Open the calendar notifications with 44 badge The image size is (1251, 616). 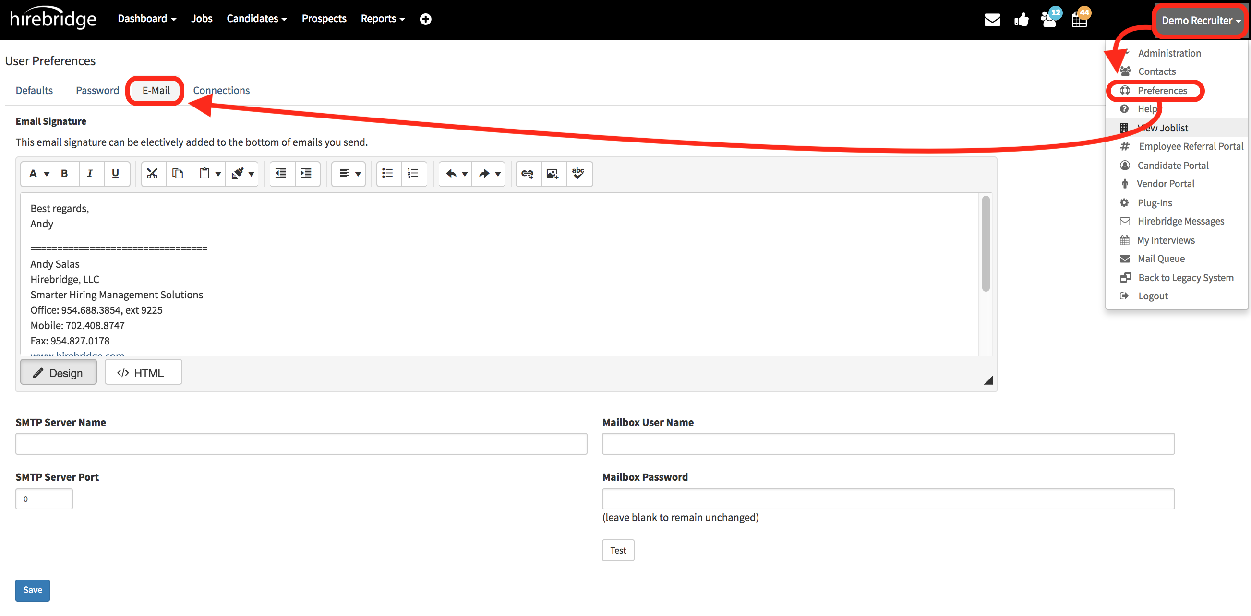[x=1080, y=19]
